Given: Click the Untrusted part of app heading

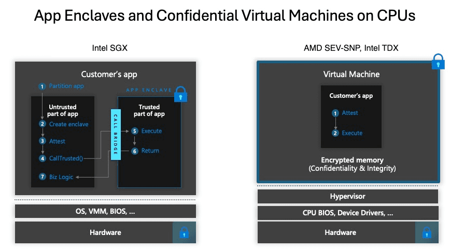Looking at the screenshot, I should coord(63,110).
